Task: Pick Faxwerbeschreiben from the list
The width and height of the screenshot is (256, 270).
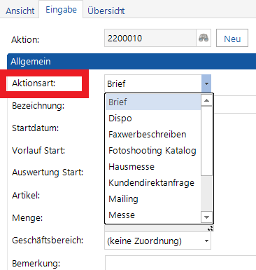Action: point(153,135)
